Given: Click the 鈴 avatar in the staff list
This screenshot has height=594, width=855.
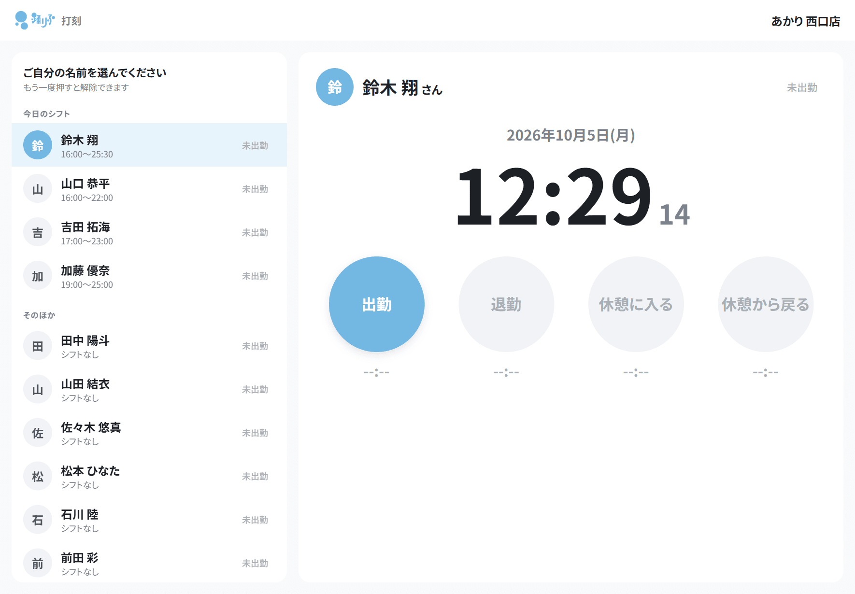Looking at the screenshot, I should [x=38, y=145].
